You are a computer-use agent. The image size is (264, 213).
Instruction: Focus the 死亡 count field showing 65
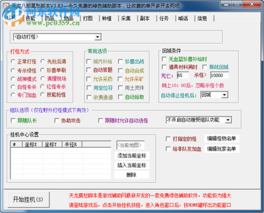coord(183,76)
